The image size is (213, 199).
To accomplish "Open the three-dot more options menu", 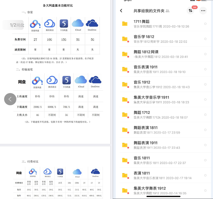I will [x=203, y=11].
